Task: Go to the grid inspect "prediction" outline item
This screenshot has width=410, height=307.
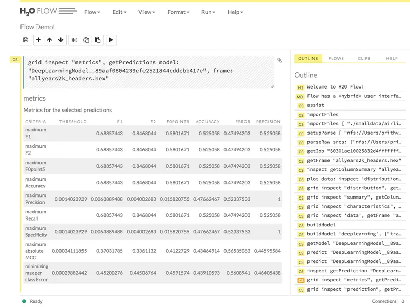Action: [x=354, y=289]
